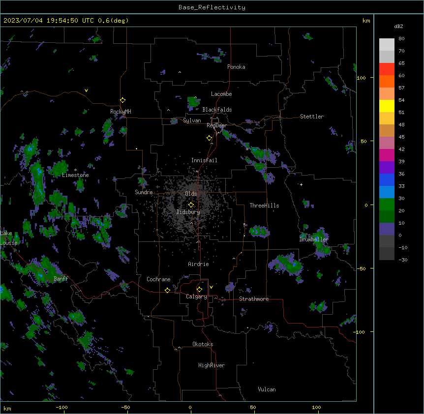Click the Okotoks city label
Screen dimensions: 424x414
[203, 344]
